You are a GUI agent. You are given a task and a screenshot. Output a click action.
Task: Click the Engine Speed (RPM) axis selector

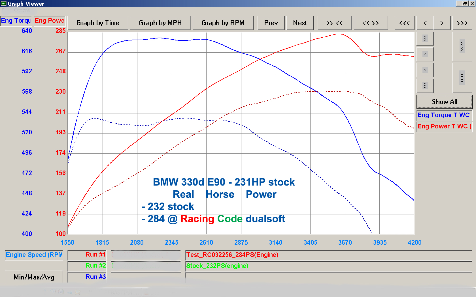(x=34, y=255)
